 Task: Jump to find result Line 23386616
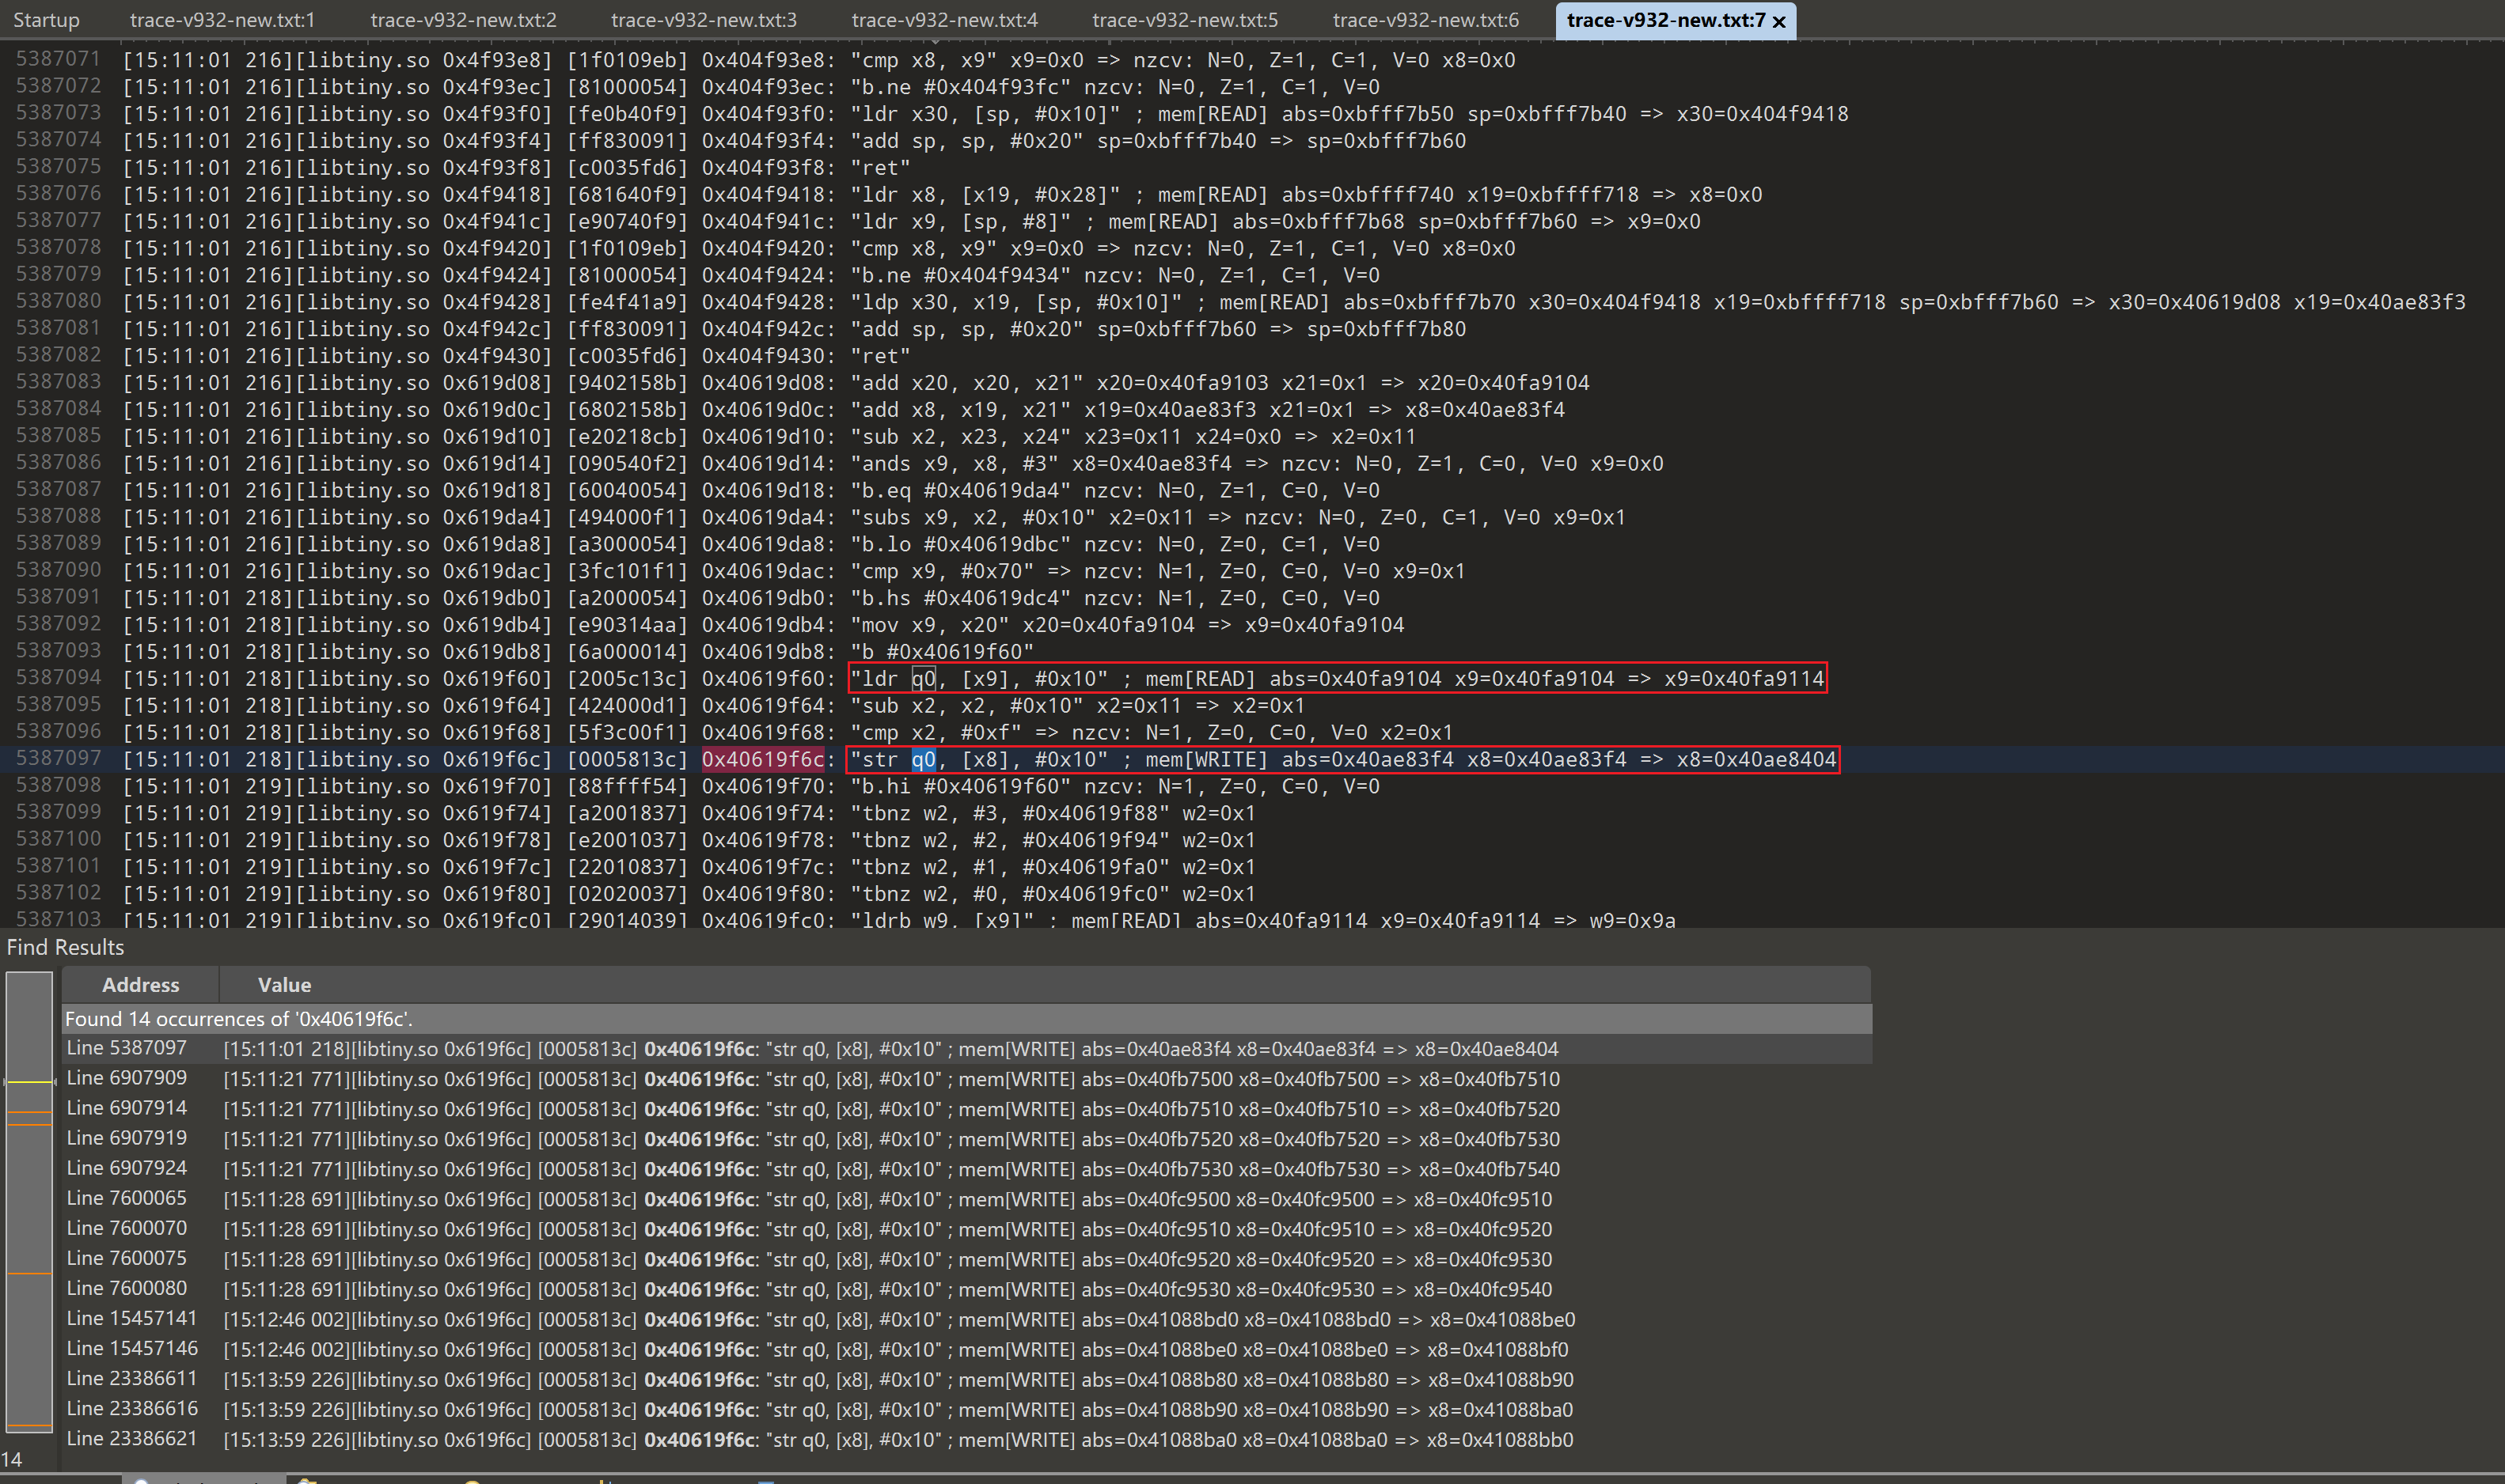click(x=966, y=1409)
